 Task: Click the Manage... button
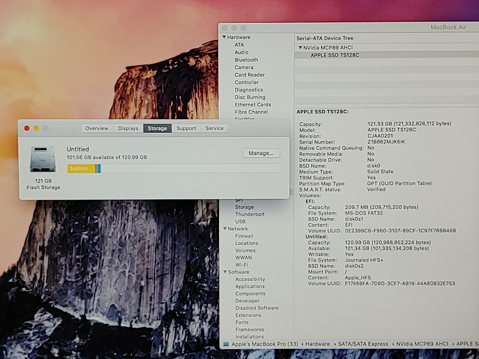(261, 153)
